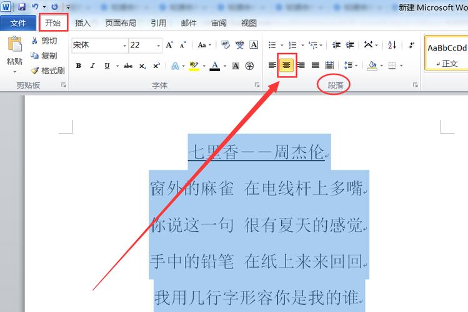Click the Multilevel List icon

pyautogui.click(x=314, y=45)
